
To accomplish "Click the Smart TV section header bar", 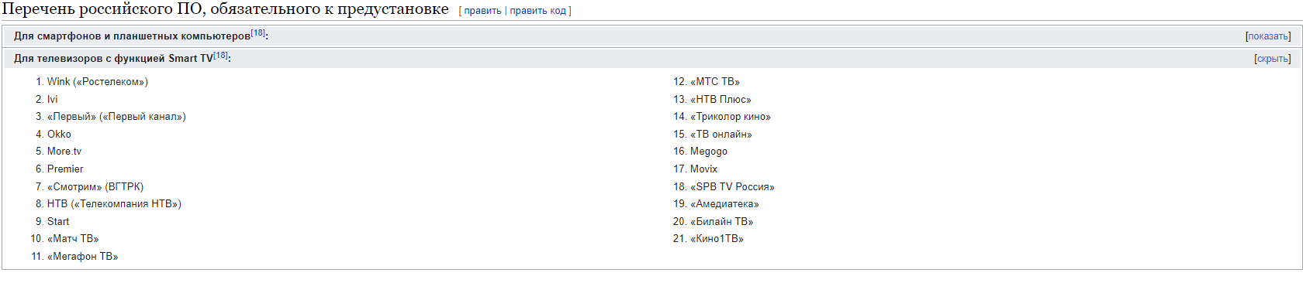I will (652, 58).
